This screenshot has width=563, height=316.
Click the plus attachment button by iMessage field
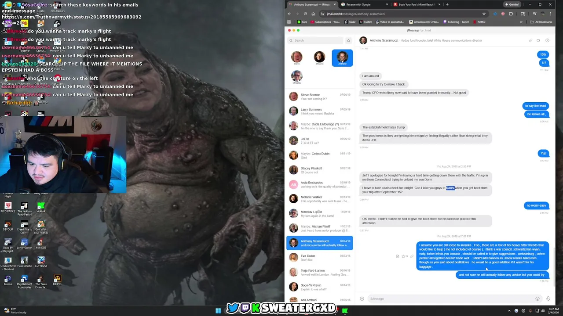tap(362, 298)
